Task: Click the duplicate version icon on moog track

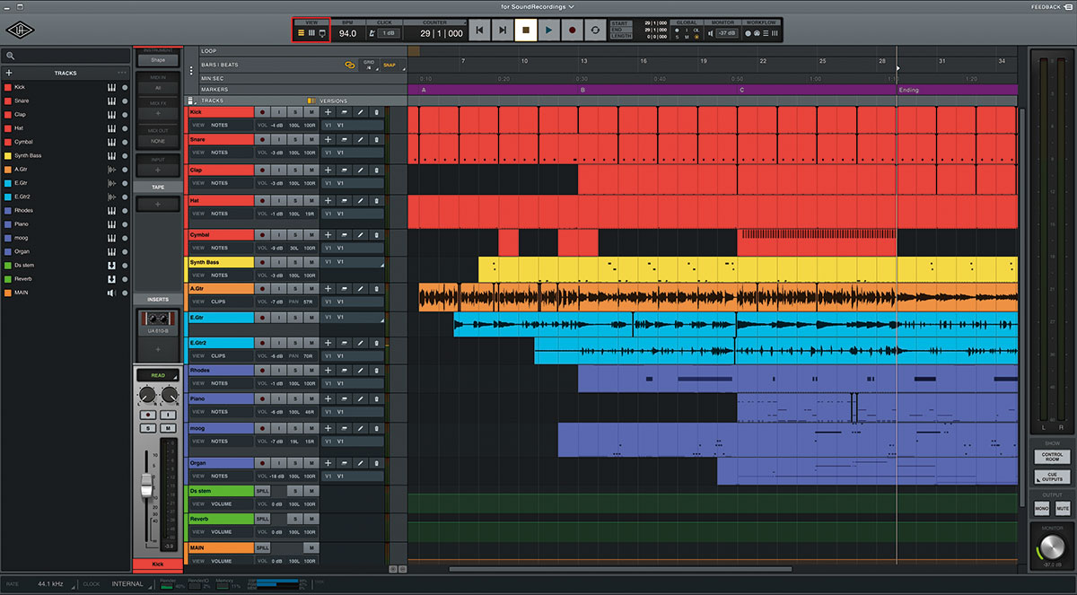Action: click(345, 429)
